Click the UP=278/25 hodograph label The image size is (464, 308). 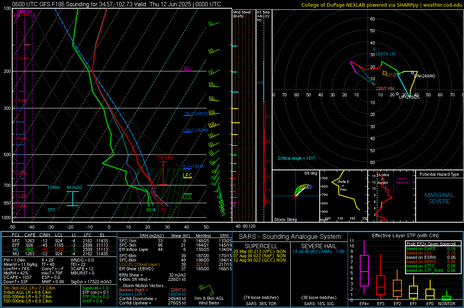click(x=409, y=97)
